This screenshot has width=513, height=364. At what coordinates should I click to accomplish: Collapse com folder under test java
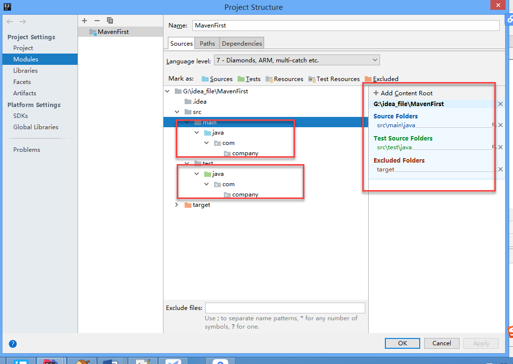tap(207, 184)
